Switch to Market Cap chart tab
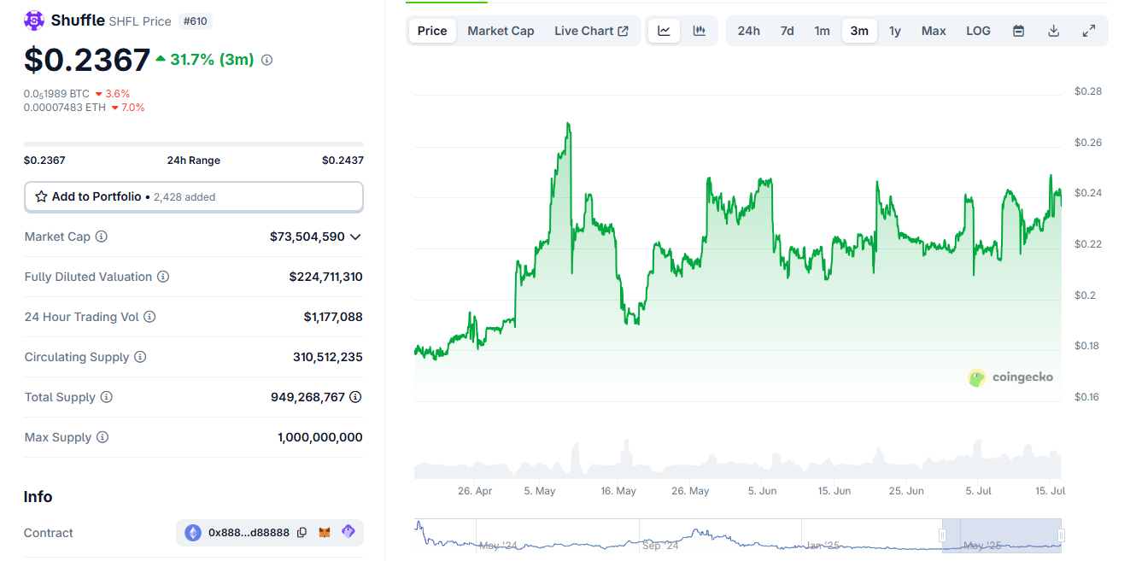 coord(501,31)
